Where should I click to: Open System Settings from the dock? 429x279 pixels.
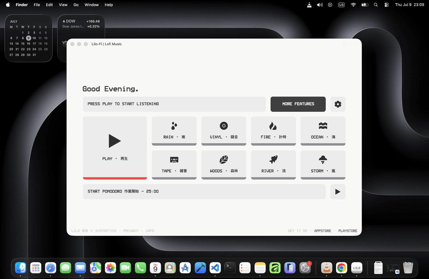point(305,268)
